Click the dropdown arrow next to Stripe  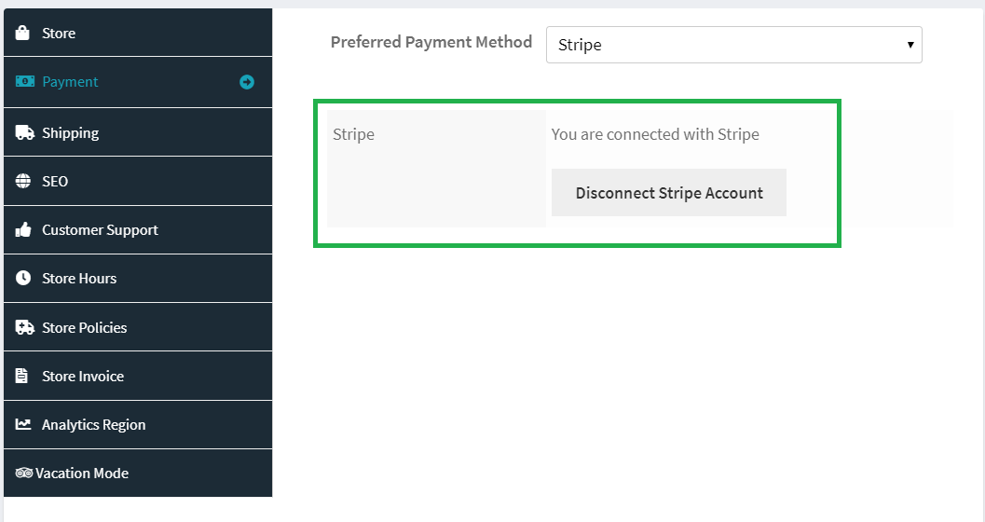point(910,45)
